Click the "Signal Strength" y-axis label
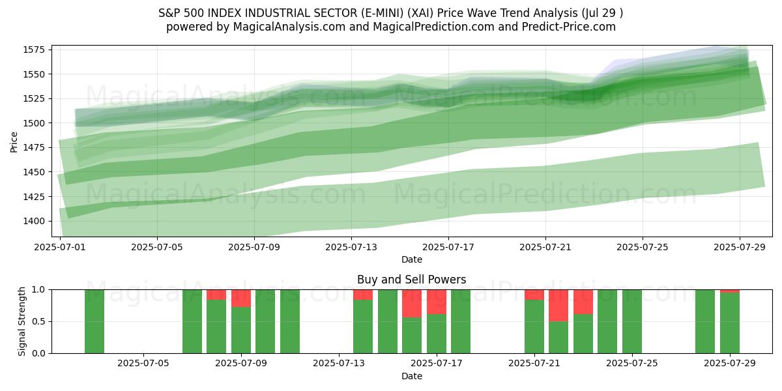Image resolution: width=782 pixels, height=391 pixels. pos(22,321)
